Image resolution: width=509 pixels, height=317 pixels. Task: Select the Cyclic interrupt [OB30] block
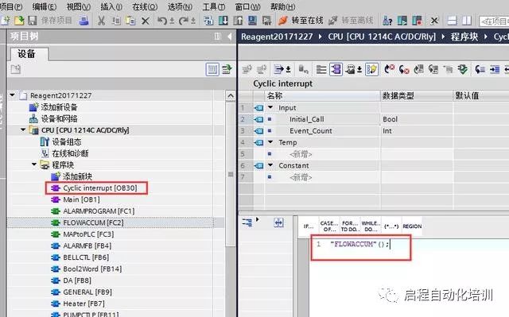100,188
